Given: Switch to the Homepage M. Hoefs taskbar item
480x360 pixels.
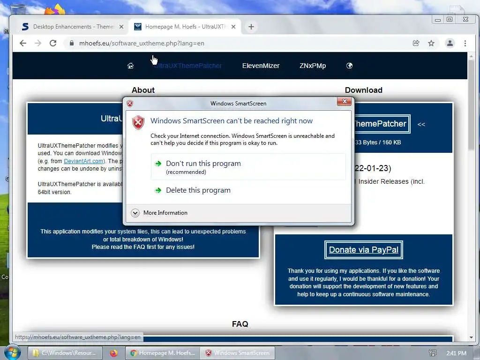Looking at the screenshot, I should point(163,353).
